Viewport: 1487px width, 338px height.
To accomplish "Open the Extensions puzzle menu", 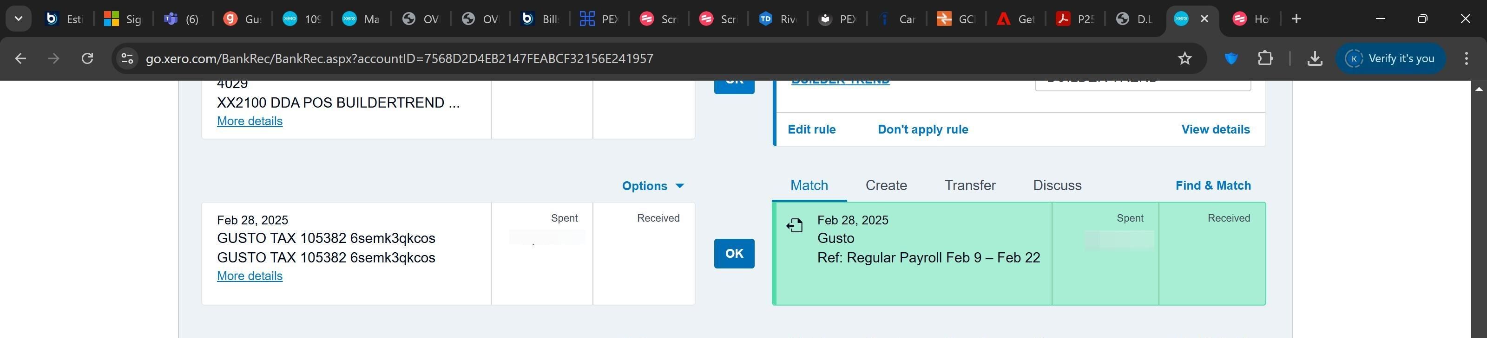I will [x=1265, y=58].
